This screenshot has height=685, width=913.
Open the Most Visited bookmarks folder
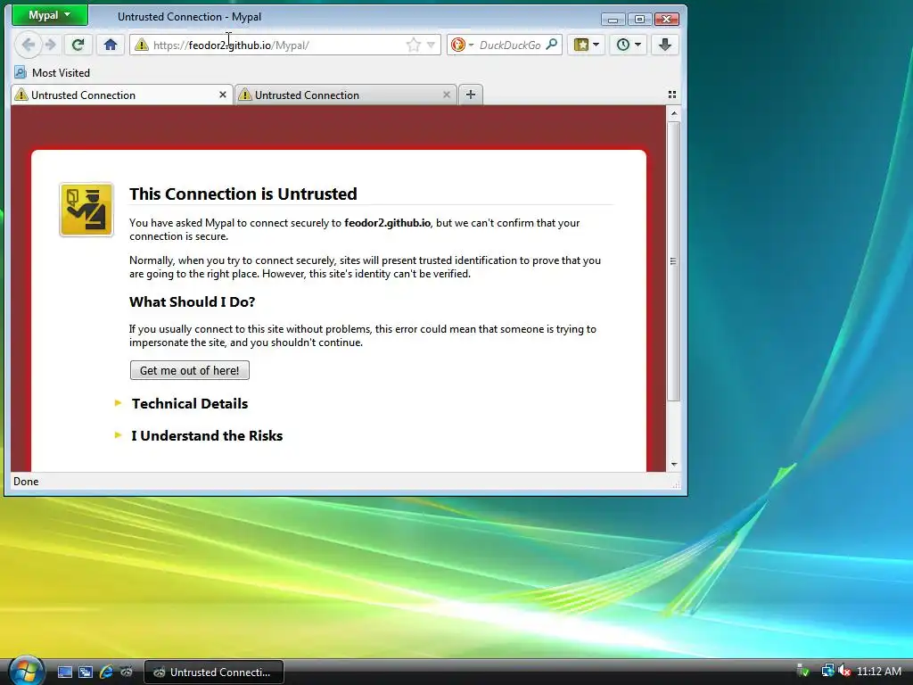point(53,73)
